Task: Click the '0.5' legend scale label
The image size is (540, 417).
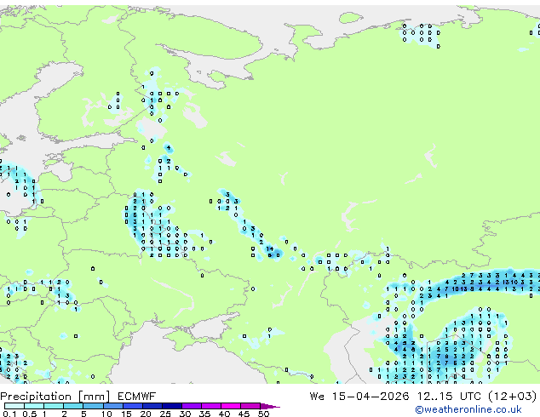Action: pyautogui.click(x=30, y=414)
